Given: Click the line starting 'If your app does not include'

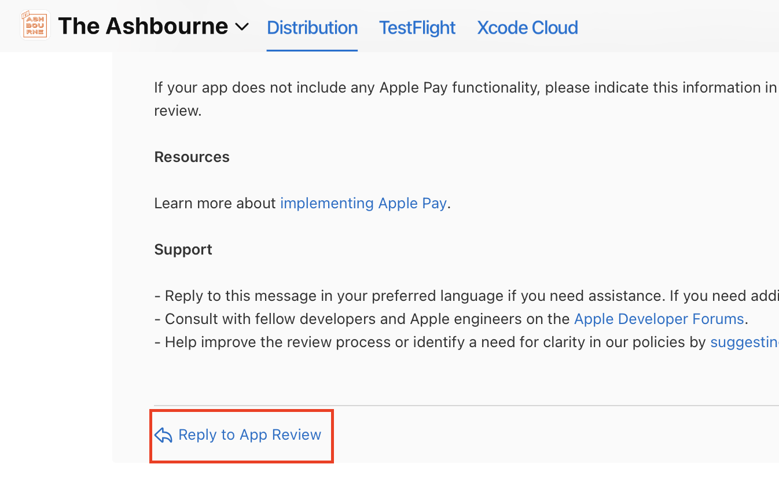Looking at the screenshot, I should [x=466, y=88].
